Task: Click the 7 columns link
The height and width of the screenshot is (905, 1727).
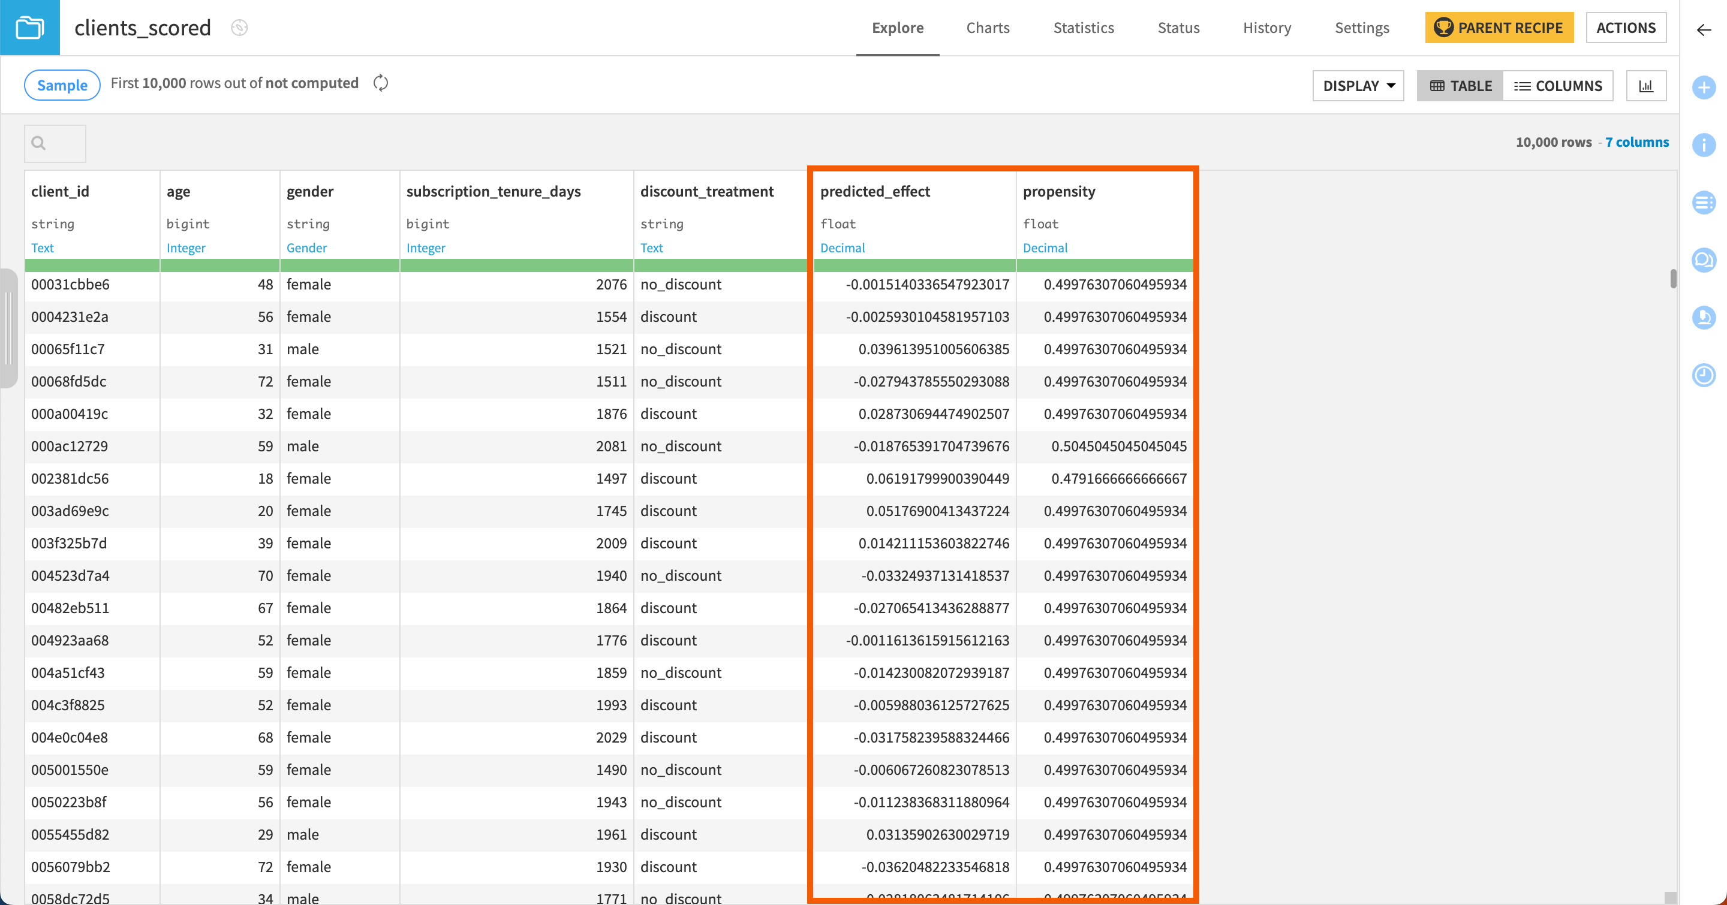Action: (x=1636, y=142)
